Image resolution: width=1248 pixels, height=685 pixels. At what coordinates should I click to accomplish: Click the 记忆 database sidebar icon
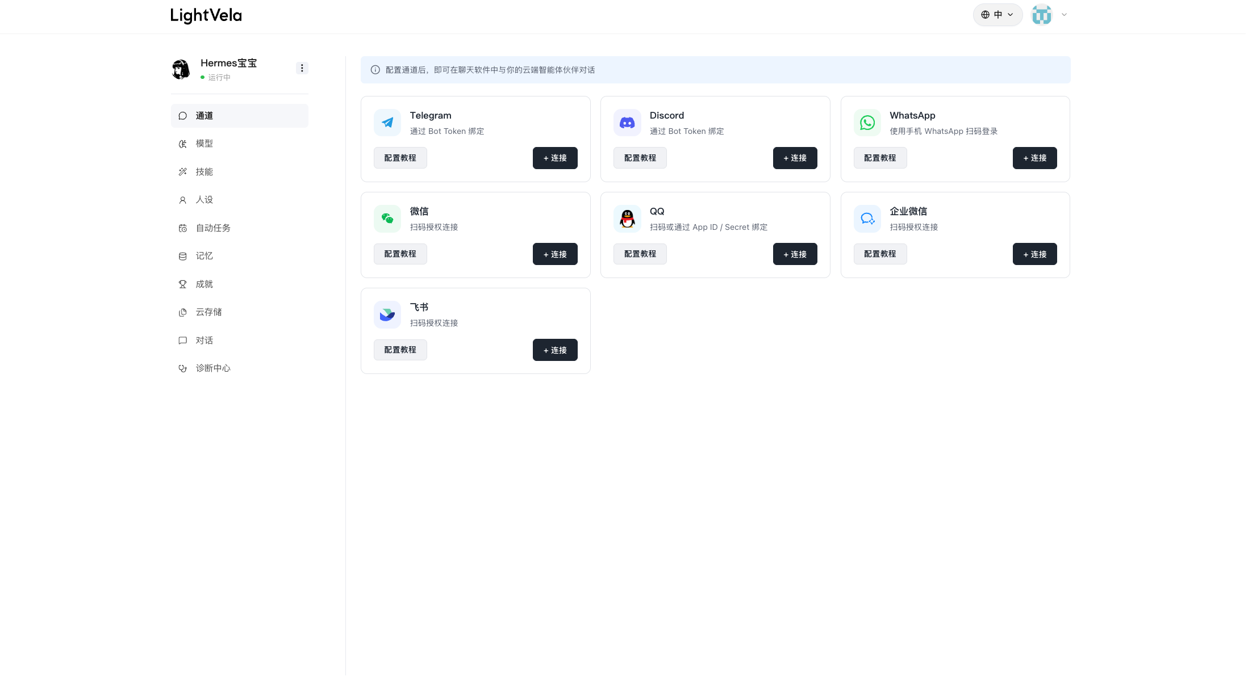(x=183, y=257)
